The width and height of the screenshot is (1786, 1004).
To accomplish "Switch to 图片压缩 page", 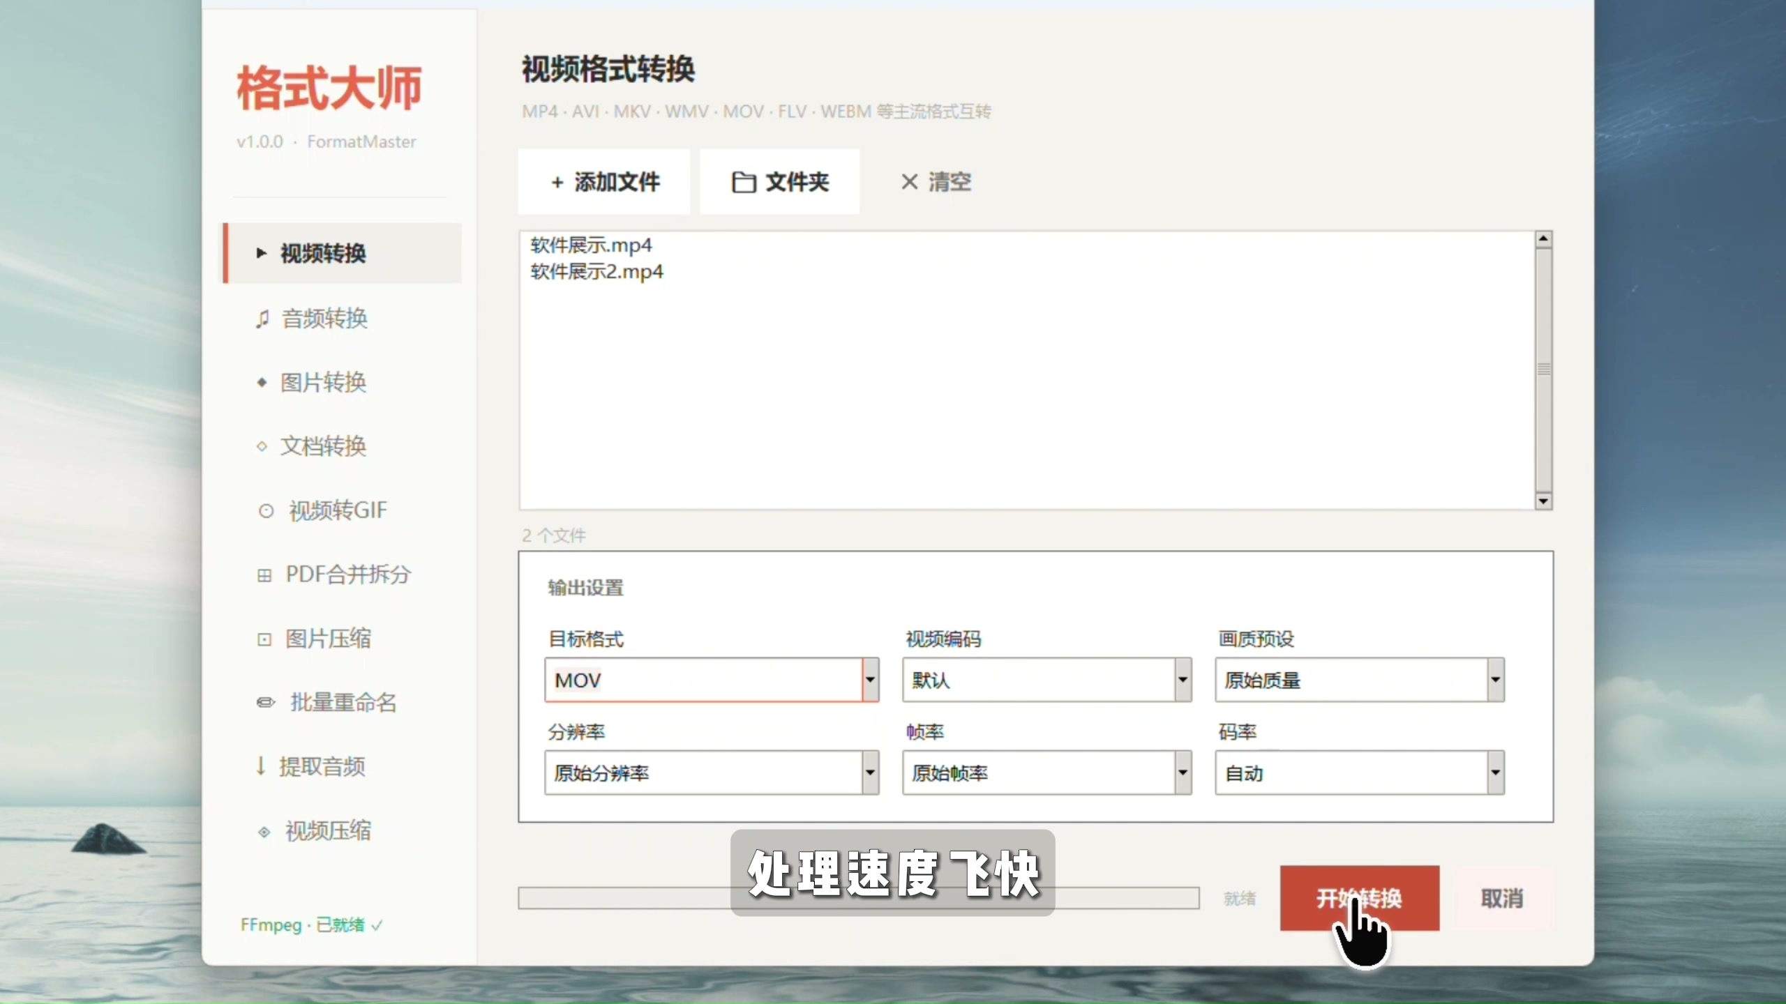I will click(342, 639).
